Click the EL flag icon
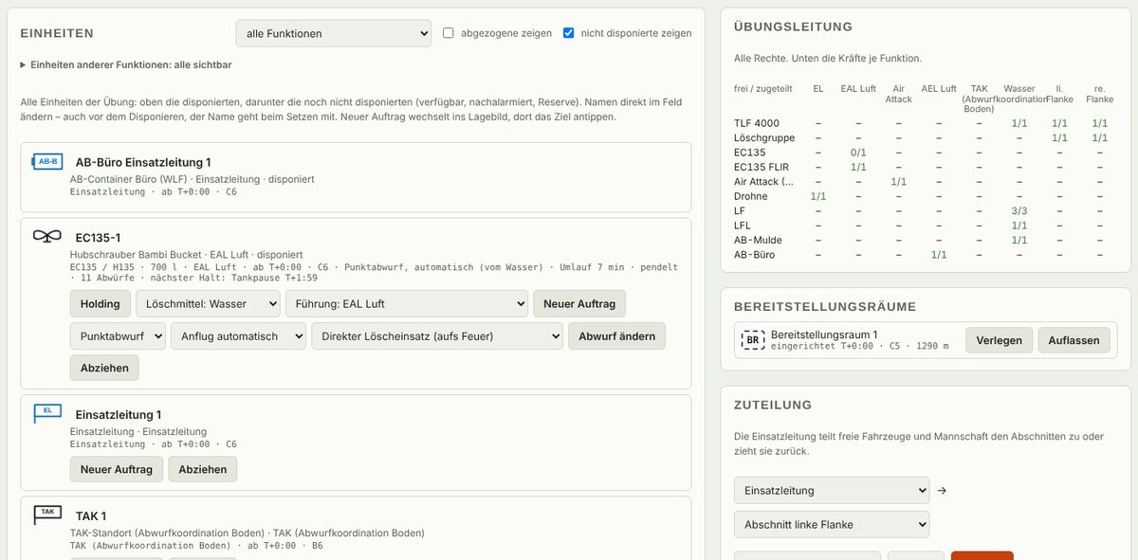The height and width of the screenshot is (560, 1138). tap(46, 412)
